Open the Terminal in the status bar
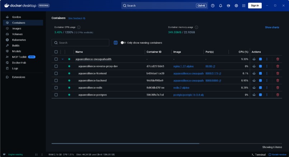Image resolution: width=289 pixels, height=157 pixels. tap(259, 154)
